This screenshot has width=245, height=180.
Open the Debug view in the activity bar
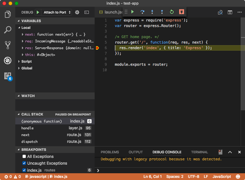(8, 61)
